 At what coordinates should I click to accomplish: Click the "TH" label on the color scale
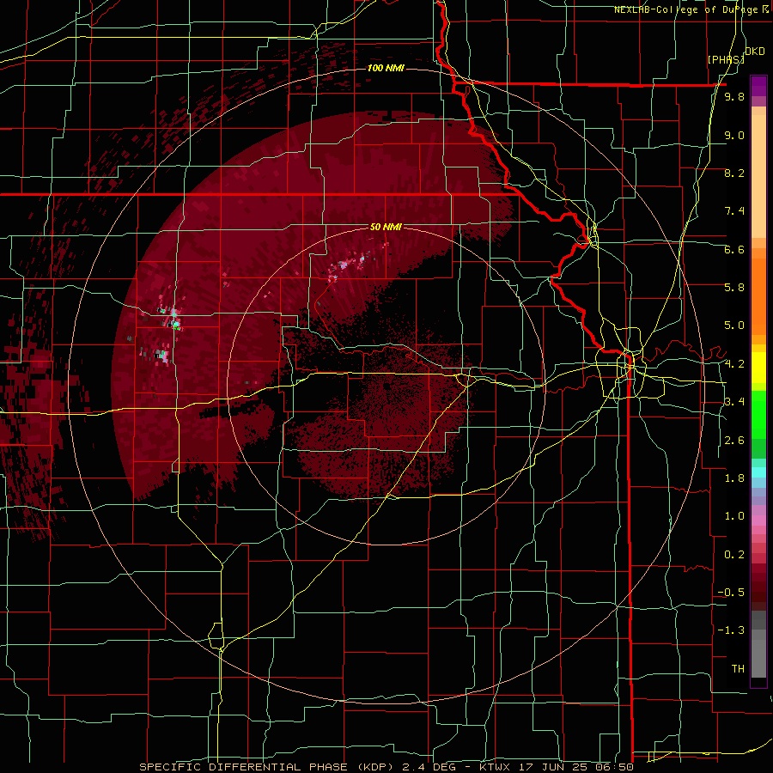point(738,669)
